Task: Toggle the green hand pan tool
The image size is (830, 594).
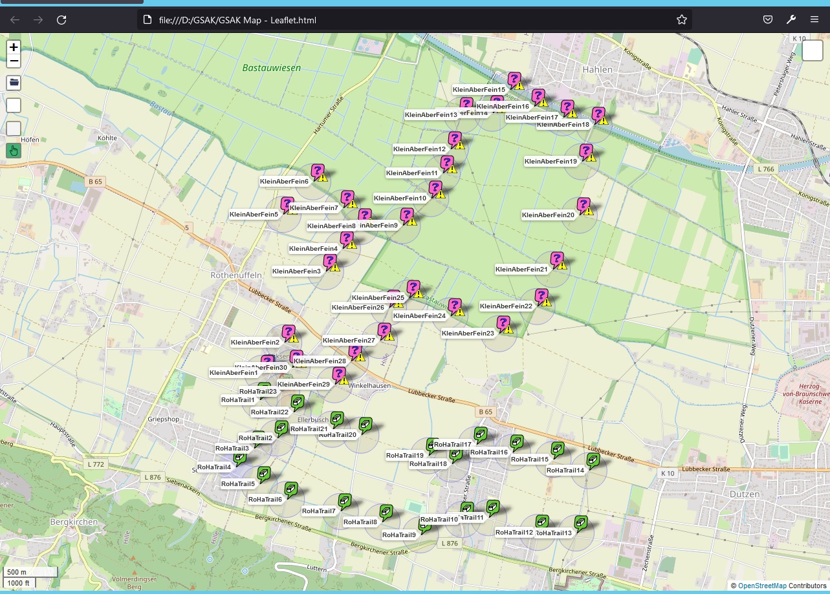Action: [14, 151]
